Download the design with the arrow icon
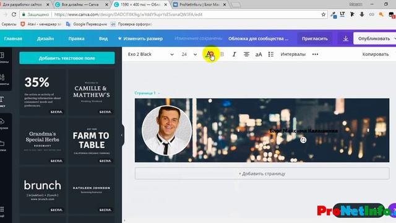 (x=345, y=38)
